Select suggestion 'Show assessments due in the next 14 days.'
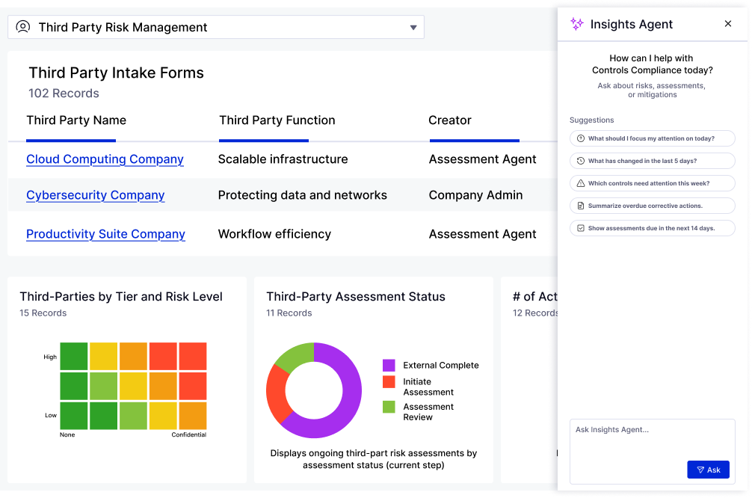The width and height of the screenshot is (752, 498). pyautogui.click(x=653, y=228)
